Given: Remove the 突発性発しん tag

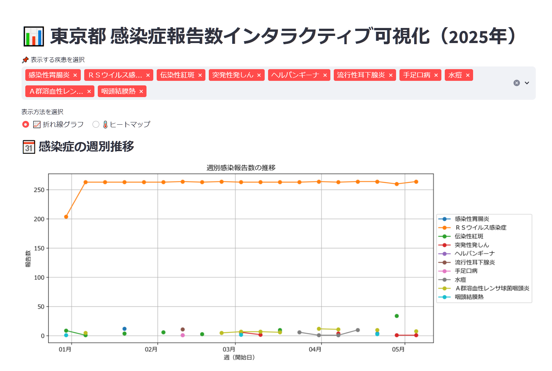Looking at the screenshot, I should click(x=259, y=75).
